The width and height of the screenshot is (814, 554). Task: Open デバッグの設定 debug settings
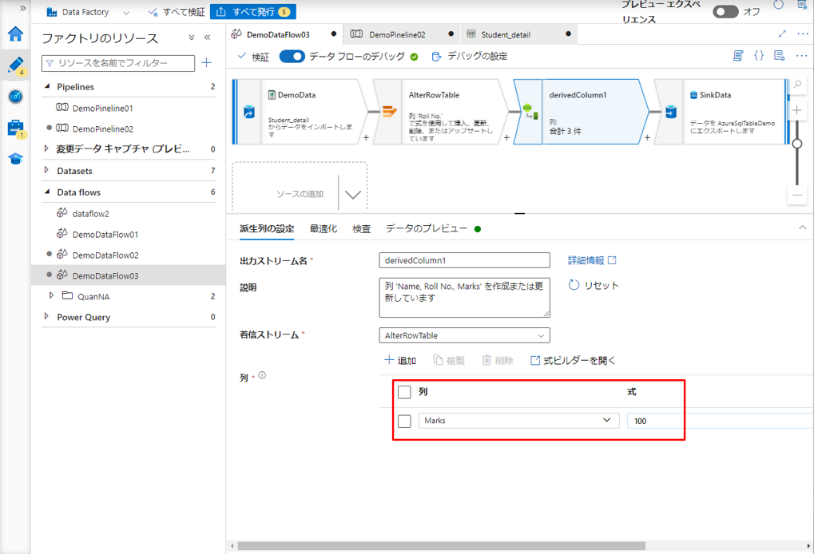tap(469, 56)
